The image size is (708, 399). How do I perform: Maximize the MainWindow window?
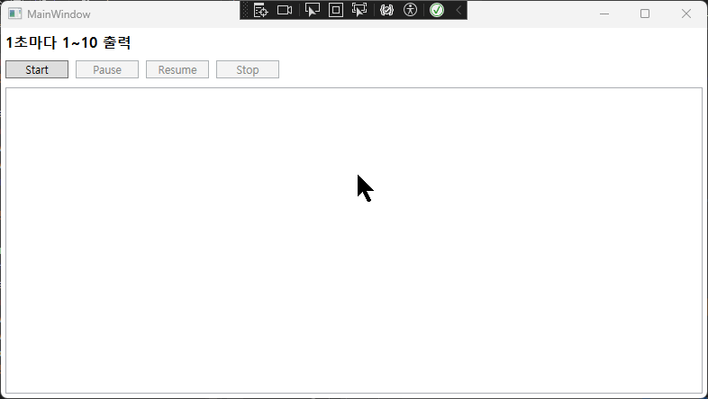coord(645,14)
